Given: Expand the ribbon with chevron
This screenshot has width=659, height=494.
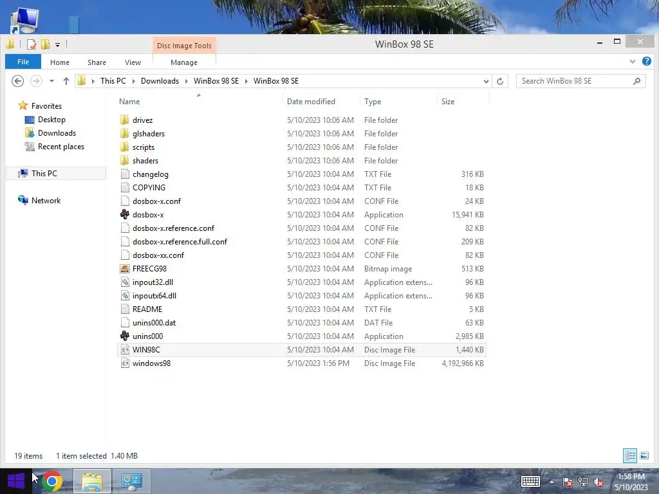Looking at the screenshot, I should [633, 62].
